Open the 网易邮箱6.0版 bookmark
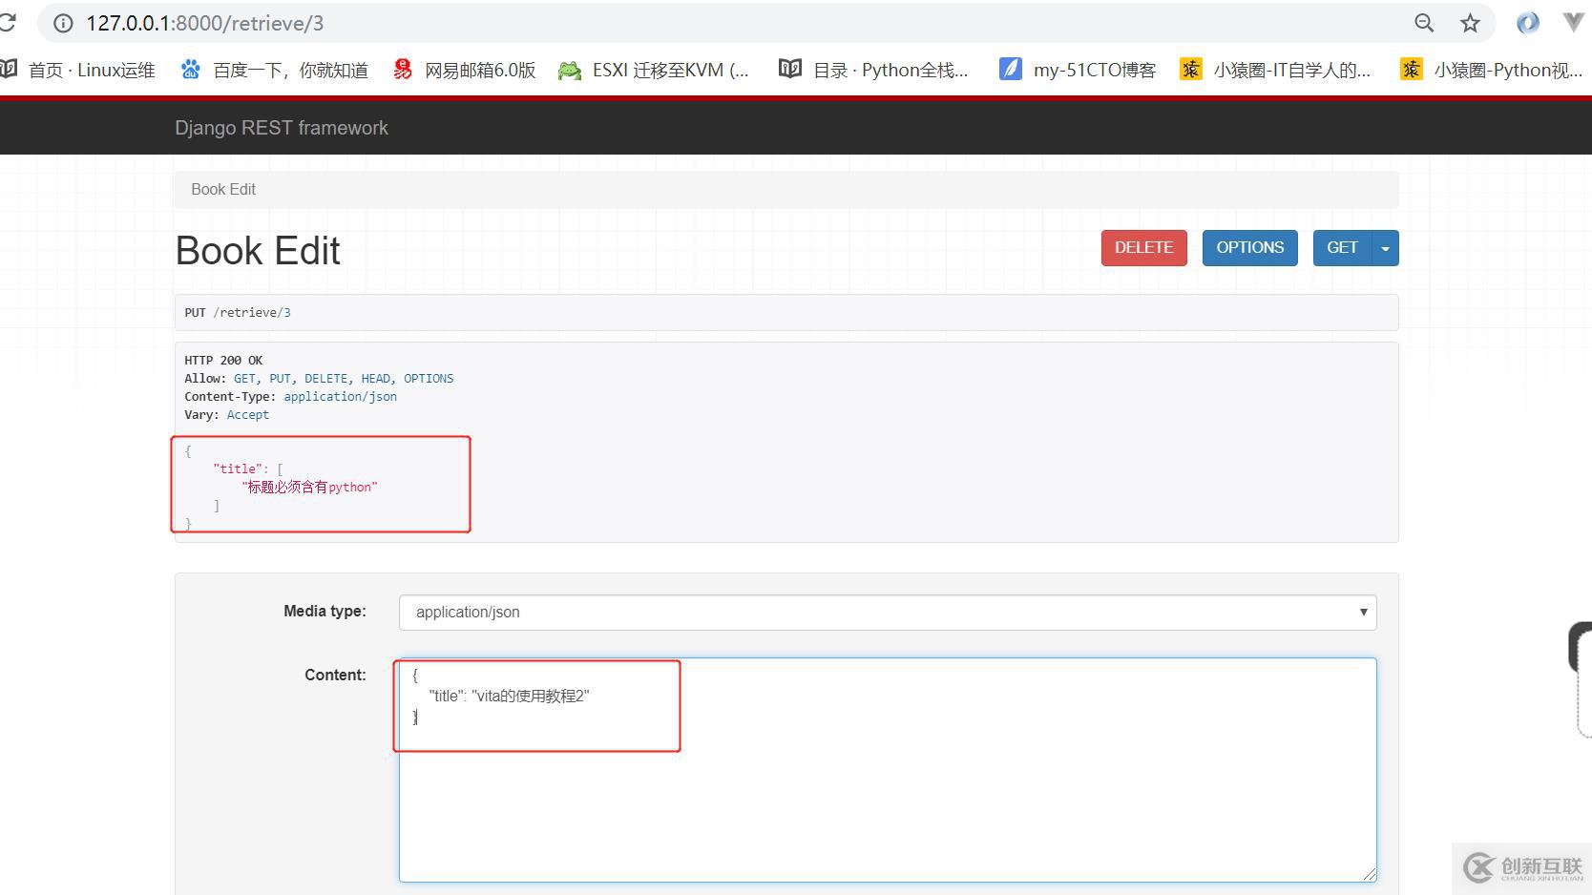The height and width of the screenshot is (895, 1592). (x=465, y=70)
